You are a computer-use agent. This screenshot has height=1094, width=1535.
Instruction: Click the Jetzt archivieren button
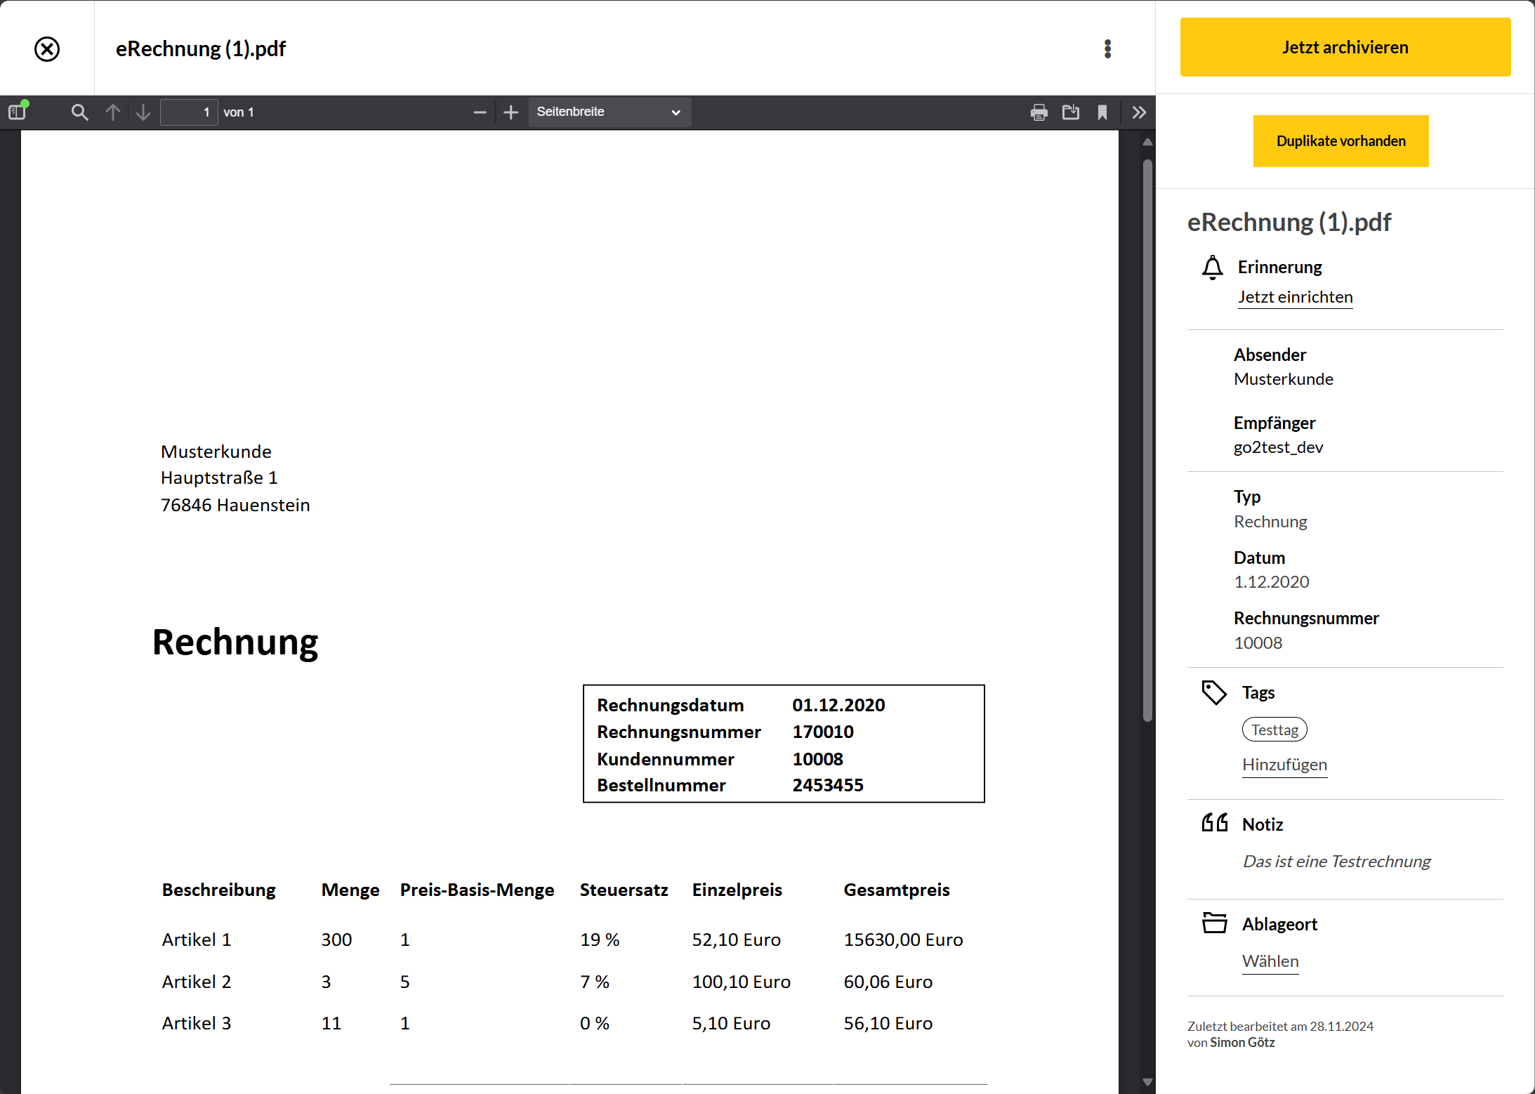point(1345,47)
